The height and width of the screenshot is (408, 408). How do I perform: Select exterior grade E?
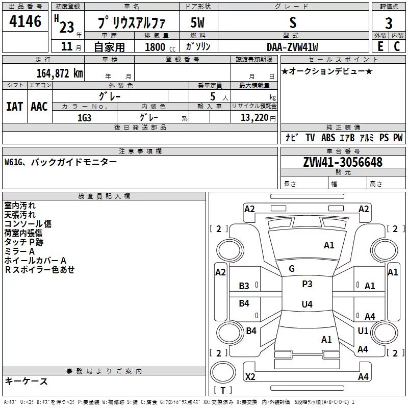click(x=380, y=46)
